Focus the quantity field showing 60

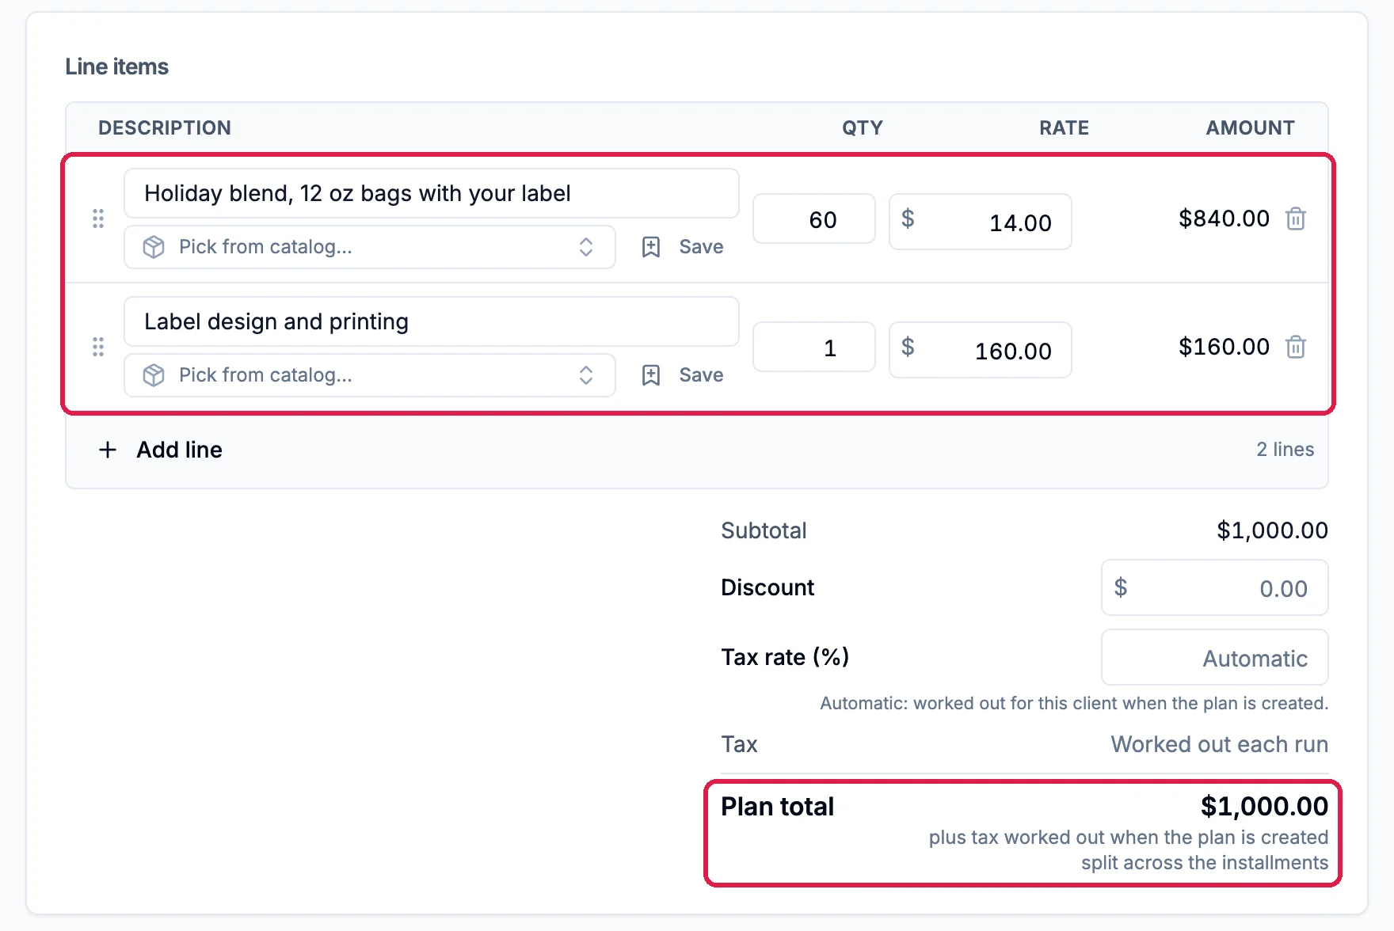pos(814,219)
